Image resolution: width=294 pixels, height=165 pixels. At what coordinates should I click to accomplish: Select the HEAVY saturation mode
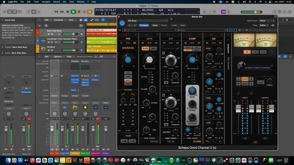click(128, 80)
